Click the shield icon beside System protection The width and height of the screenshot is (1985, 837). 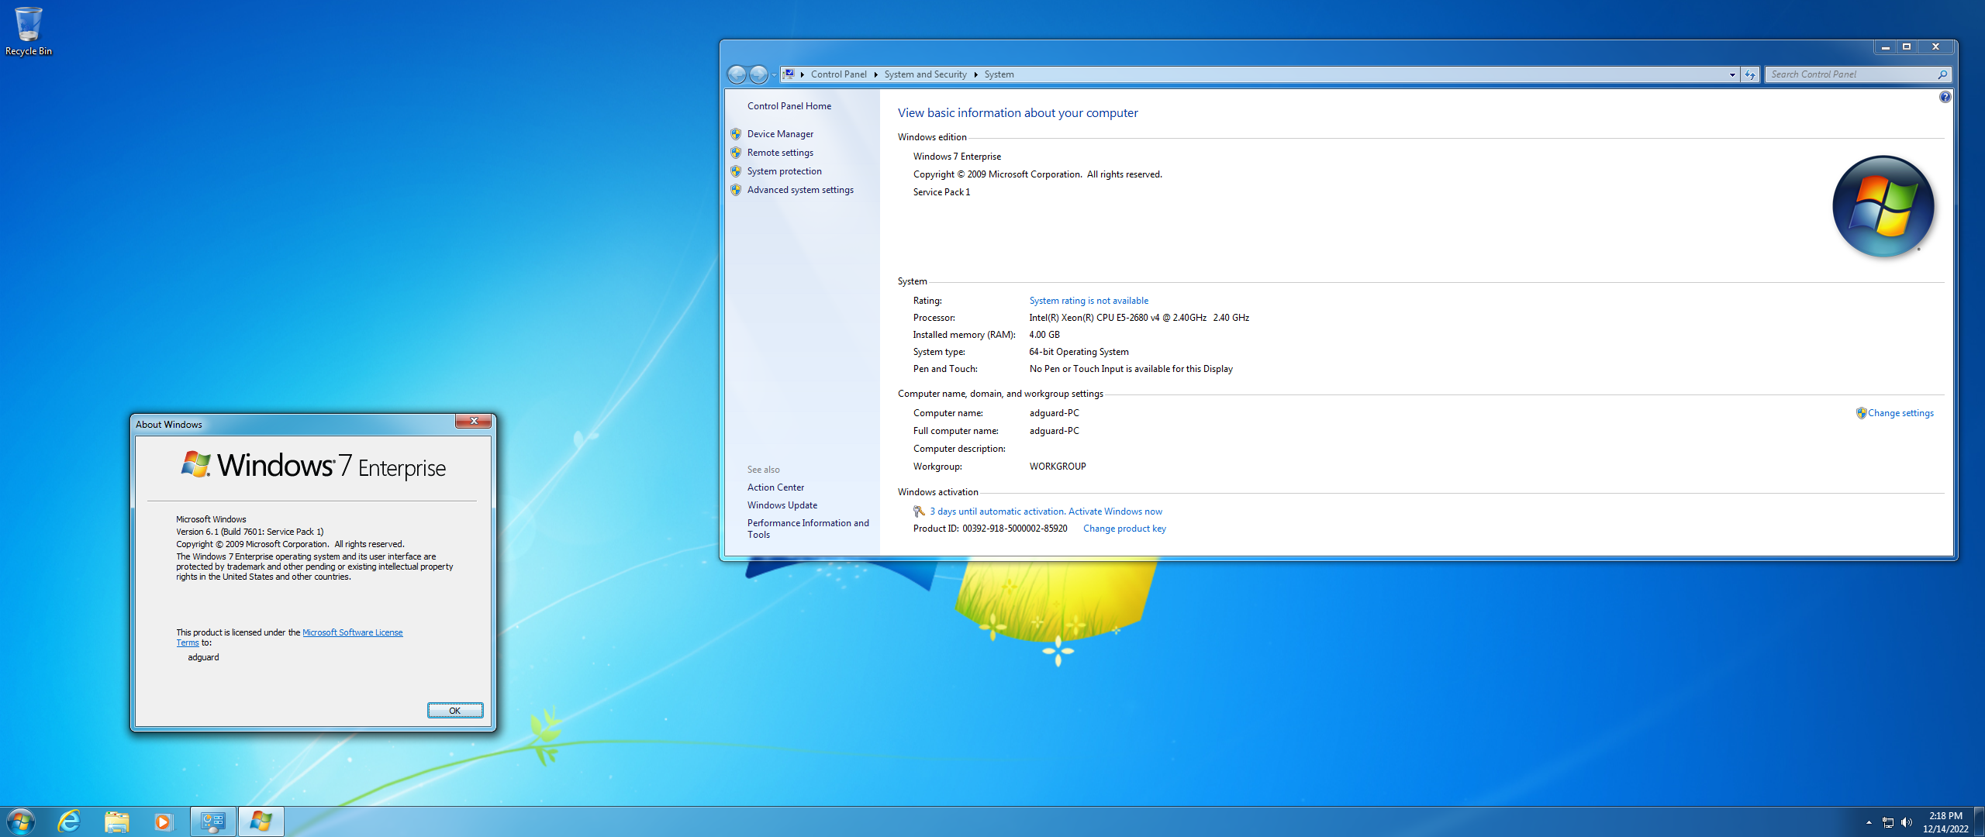click(x=736, y=171)
